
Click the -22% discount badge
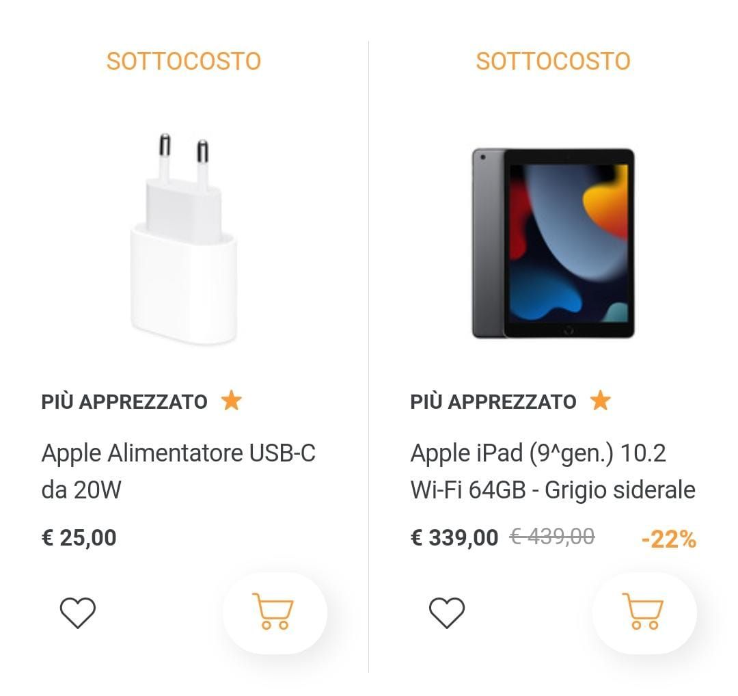[x=668, y=539]
